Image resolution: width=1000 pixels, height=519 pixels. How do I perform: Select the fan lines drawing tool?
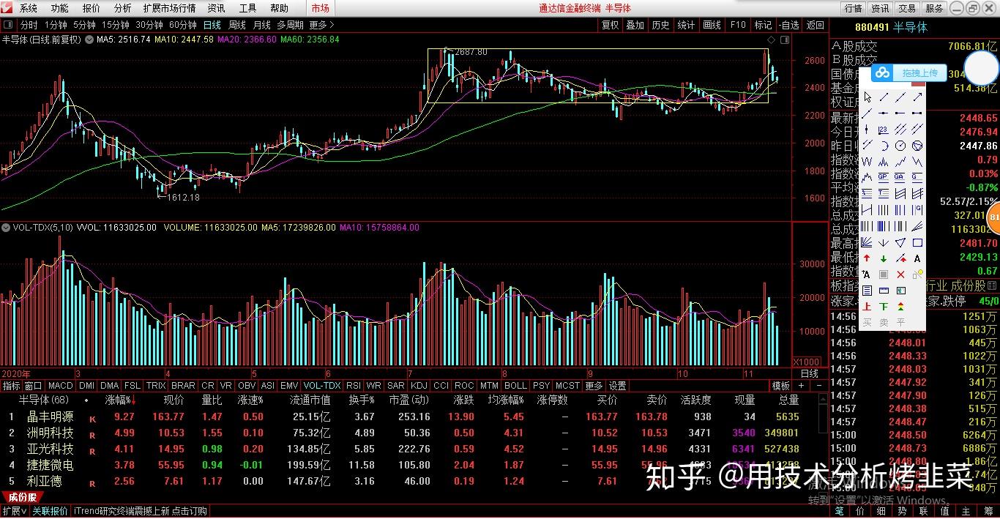point(867,242)
